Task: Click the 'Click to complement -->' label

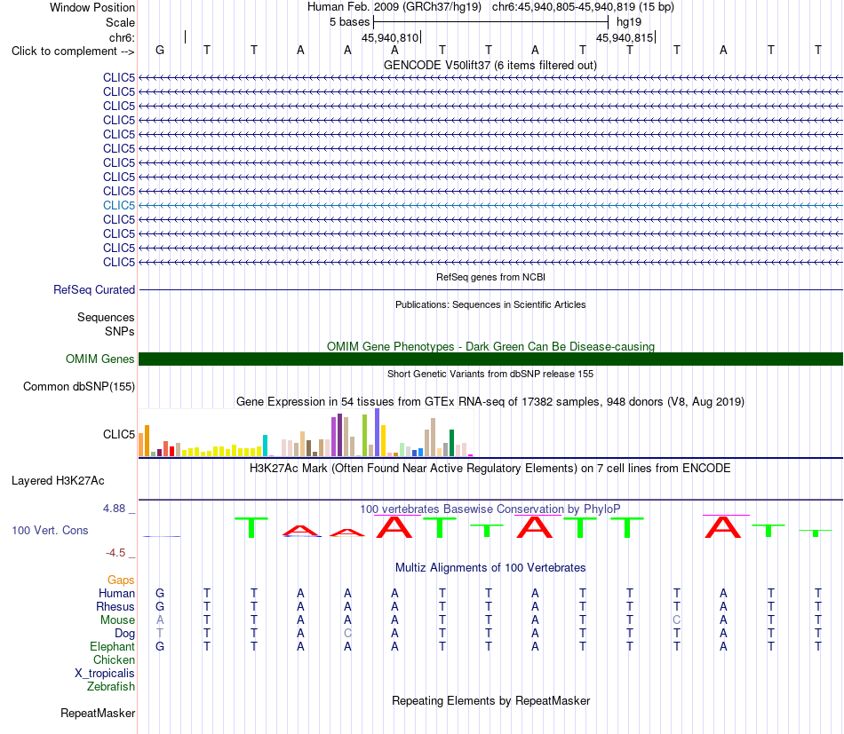Action: pos(73,51)
